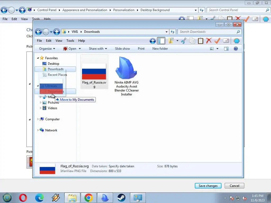
Task: Click the Back arrow in Downloads window
Action: click(x=38, y=32)
